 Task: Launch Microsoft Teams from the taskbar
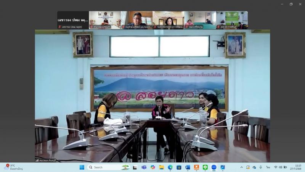(x=144, y=167)
